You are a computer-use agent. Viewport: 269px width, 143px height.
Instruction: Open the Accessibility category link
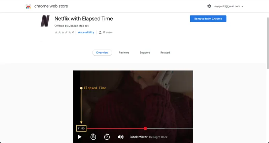click(86, 32)
